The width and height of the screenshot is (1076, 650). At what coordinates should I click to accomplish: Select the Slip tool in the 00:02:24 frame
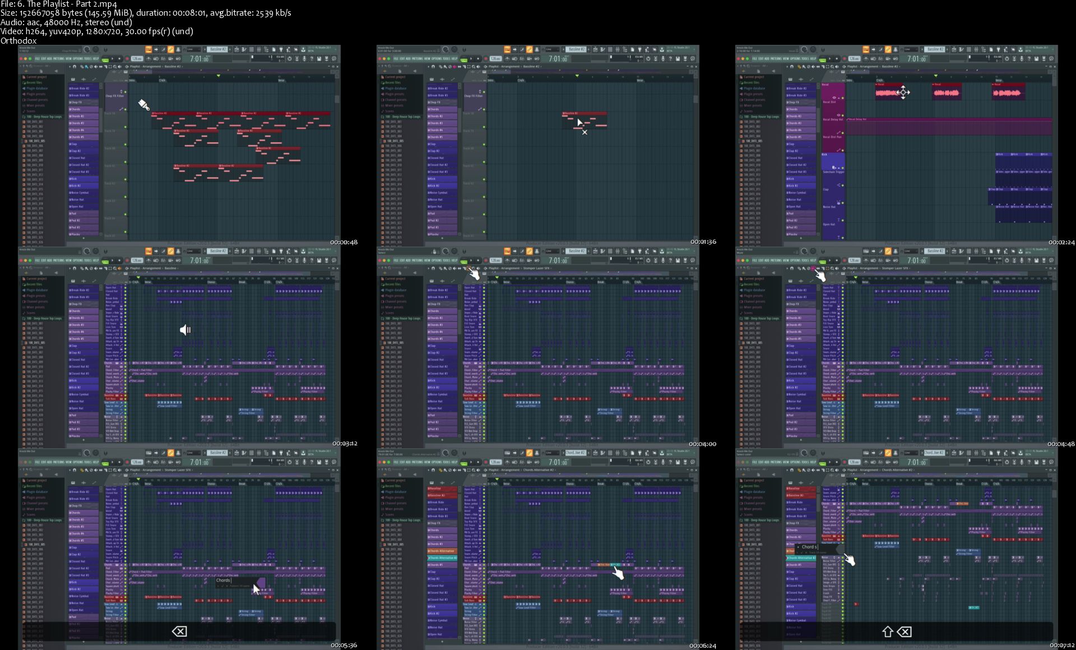point(818,67)
